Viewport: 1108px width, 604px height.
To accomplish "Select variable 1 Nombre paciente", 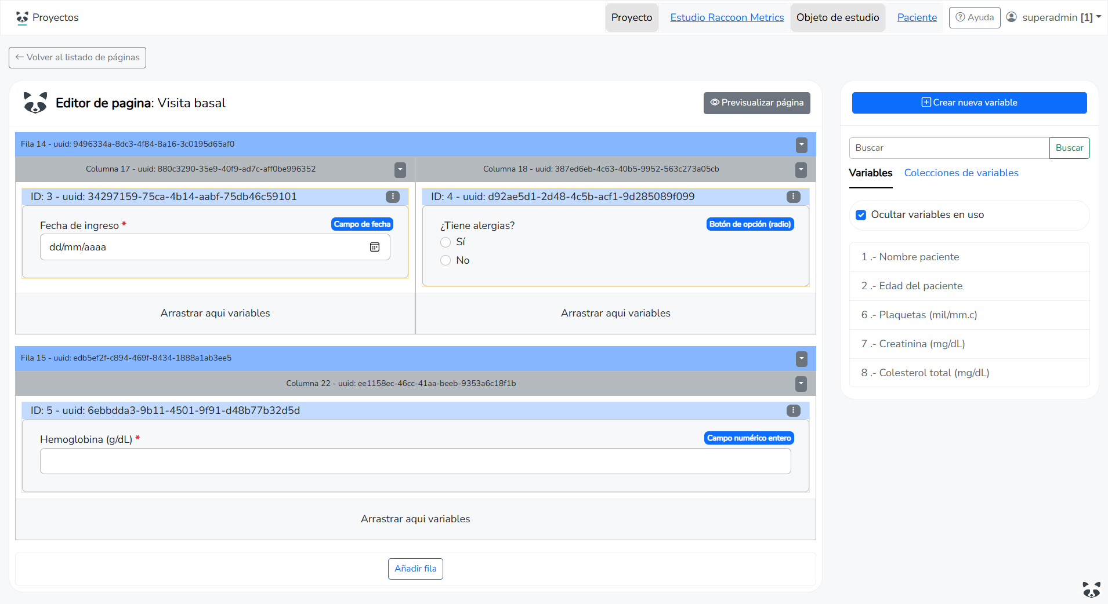I will click(969, 257).
